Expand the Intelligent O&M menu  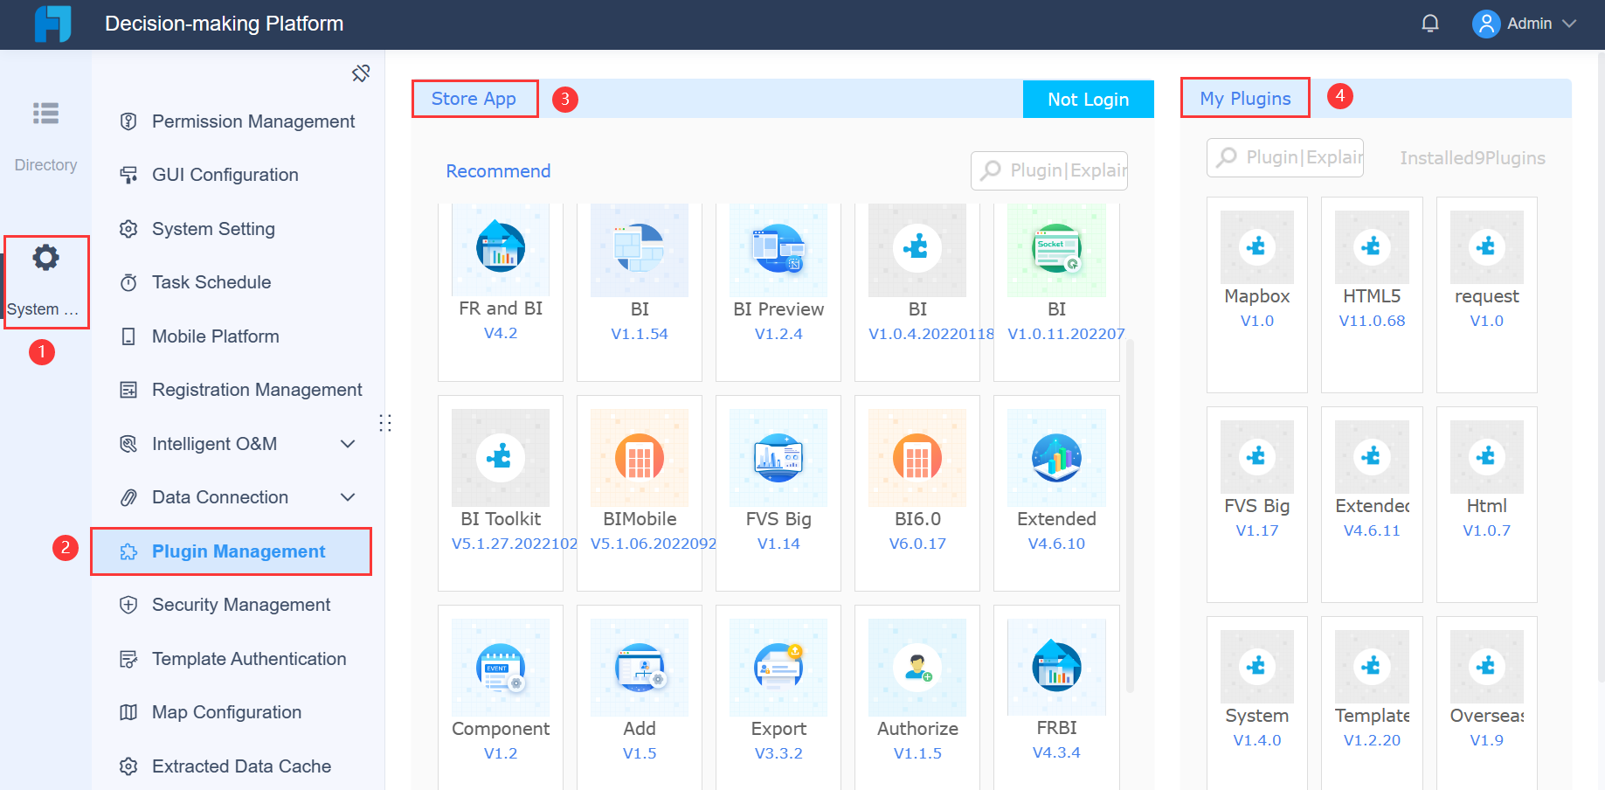[x=348, y=443]
